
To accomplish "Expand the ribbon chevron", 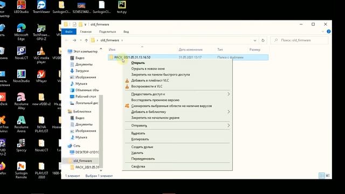I will tap(322, 32).
